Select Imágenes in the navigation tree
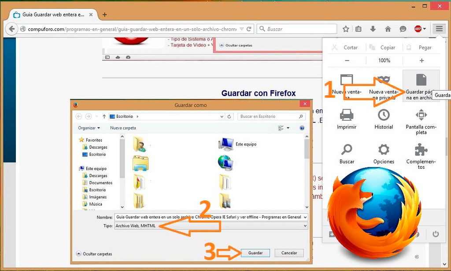Screen dimensions: 451x271 [x=95, y=197]
